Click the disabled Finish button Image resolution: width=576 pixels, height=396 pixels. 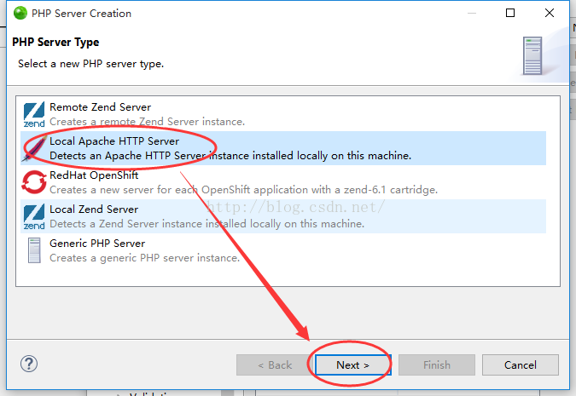coord(437,364)
